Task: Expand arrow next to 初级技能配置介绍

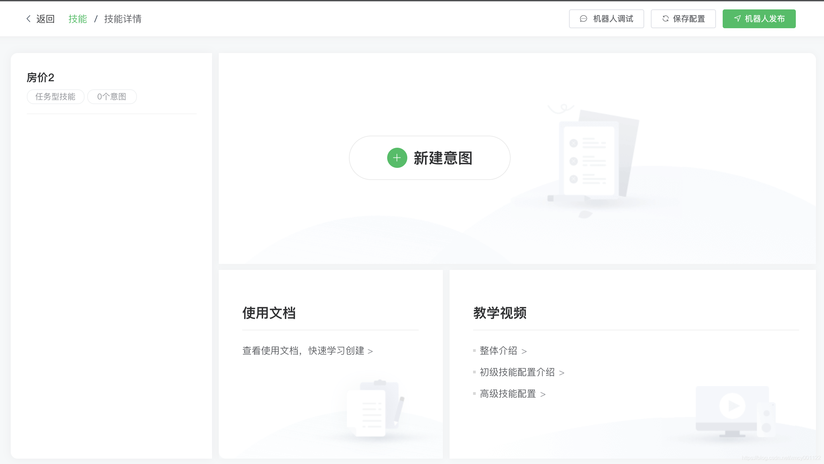Action: click(x=562, y=373)
